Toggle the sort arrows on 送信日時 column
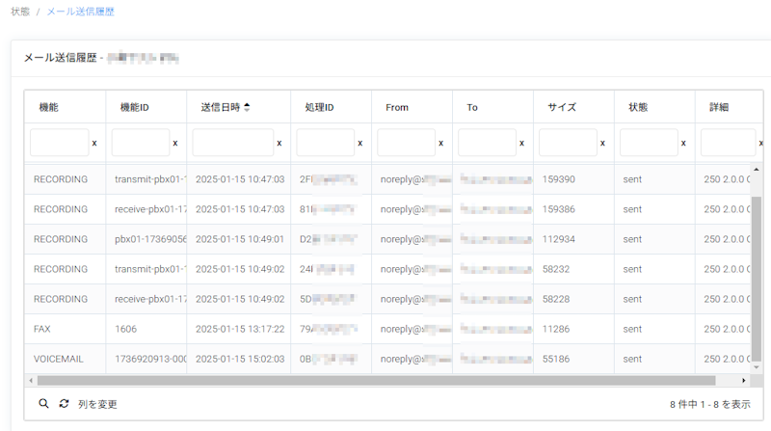Viewport: 771px width, 431px height. click(247, 107)
